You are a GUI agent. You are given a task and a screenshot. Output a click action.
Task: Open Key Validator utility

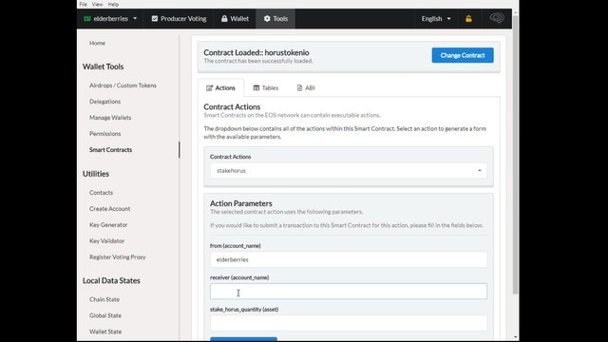point(107,240)
